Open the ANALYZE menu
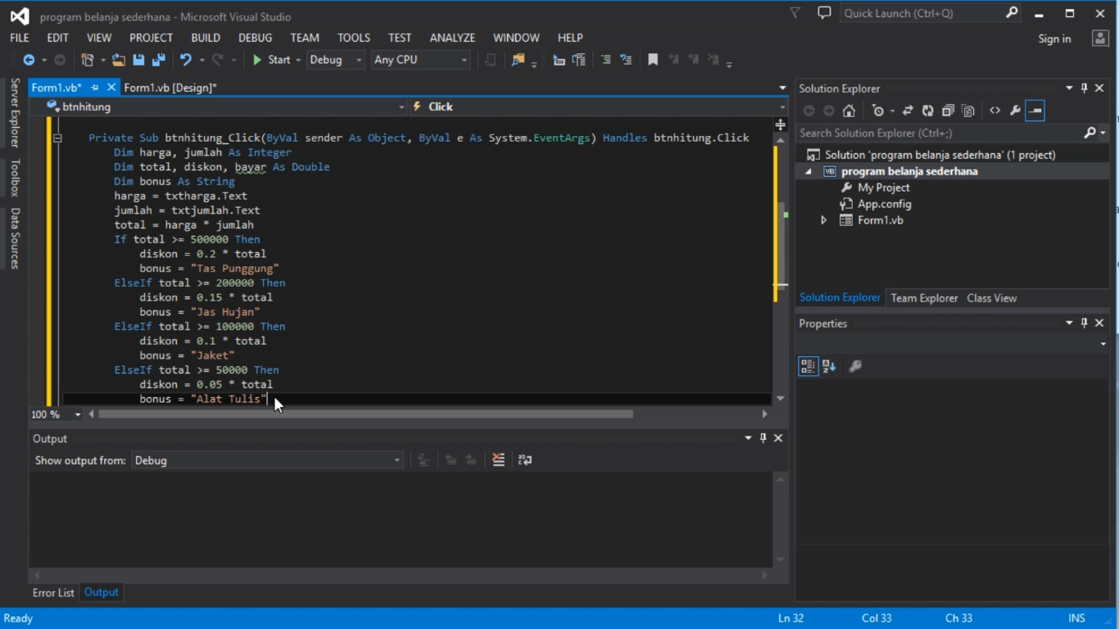1119x629 pixels. [x=452, y=38]
